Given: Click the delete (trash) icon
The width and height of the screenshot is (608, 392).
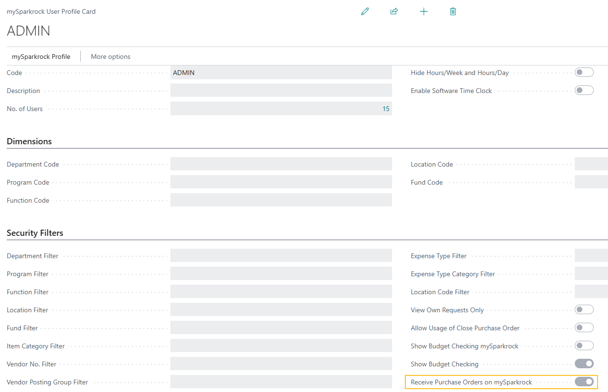Looking at the screenshot, I should pos(453,11).
